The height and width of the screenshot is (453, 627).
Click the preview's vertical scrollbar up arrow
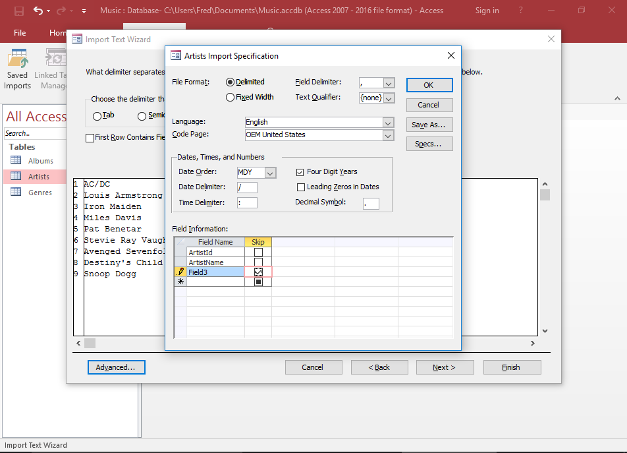[545, 184]
